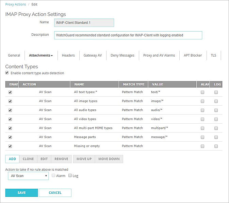229x203 pixels.
Task: Click the ADD button
Action: click(12, 159)
